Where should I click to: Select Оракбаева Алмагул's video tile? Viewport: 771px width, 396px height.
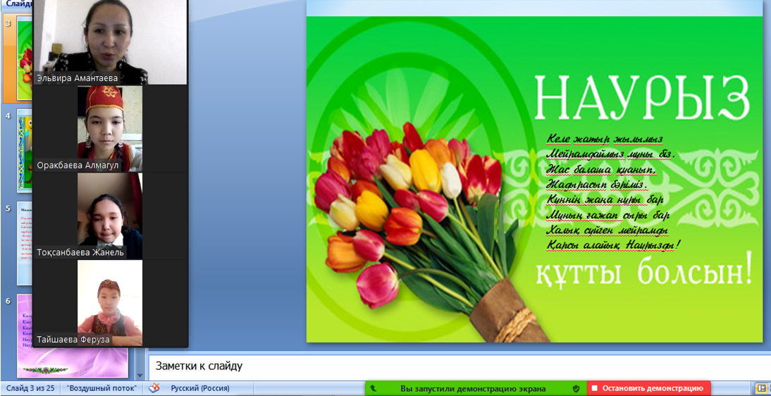pyautogui.click(x=110, y=128)
